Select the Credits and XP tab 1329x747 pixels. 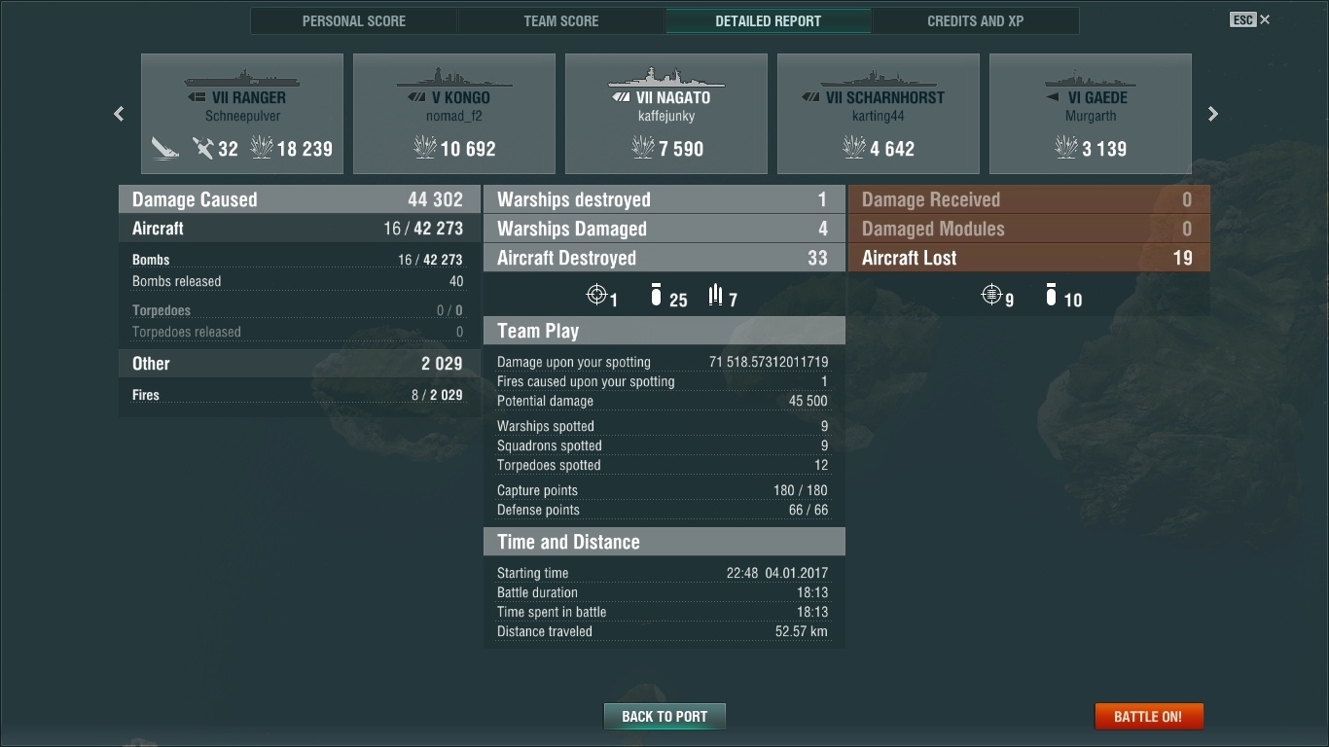click(975, 20)
